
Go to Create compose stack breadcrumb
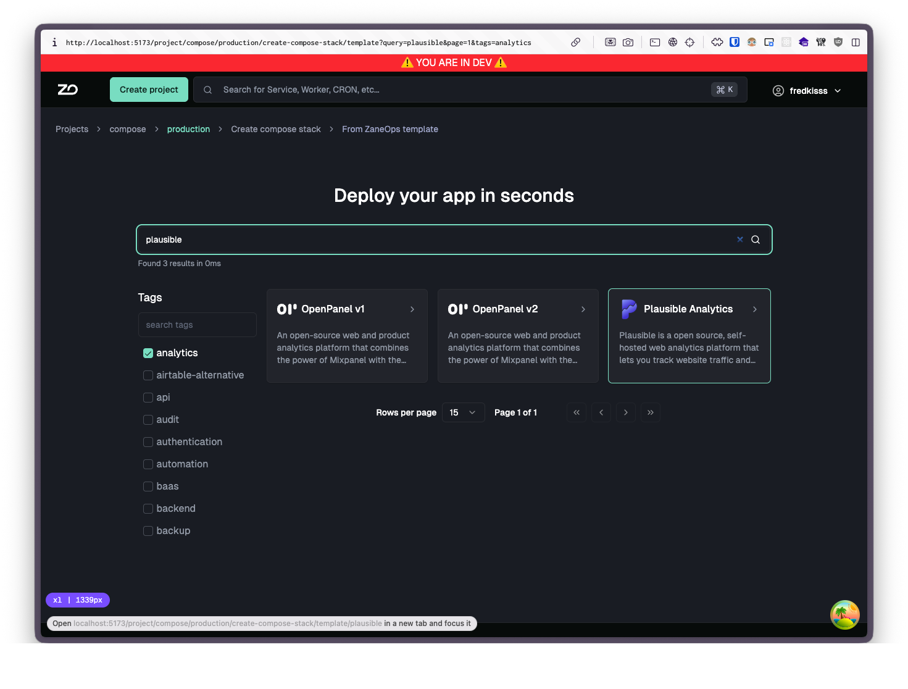[276, 129]
